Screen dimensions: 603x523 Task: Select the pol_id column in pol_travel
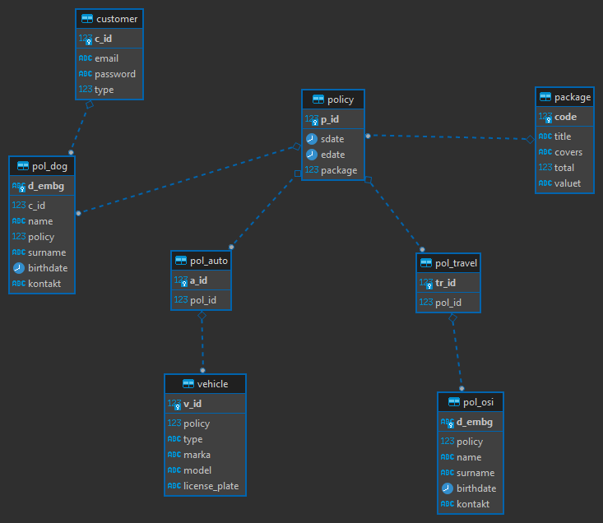448,303
